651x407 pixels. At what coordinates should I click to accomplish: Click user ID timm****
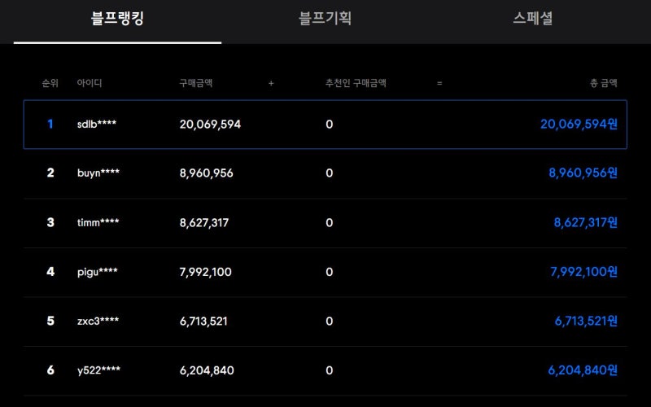[x=98, y=222]
